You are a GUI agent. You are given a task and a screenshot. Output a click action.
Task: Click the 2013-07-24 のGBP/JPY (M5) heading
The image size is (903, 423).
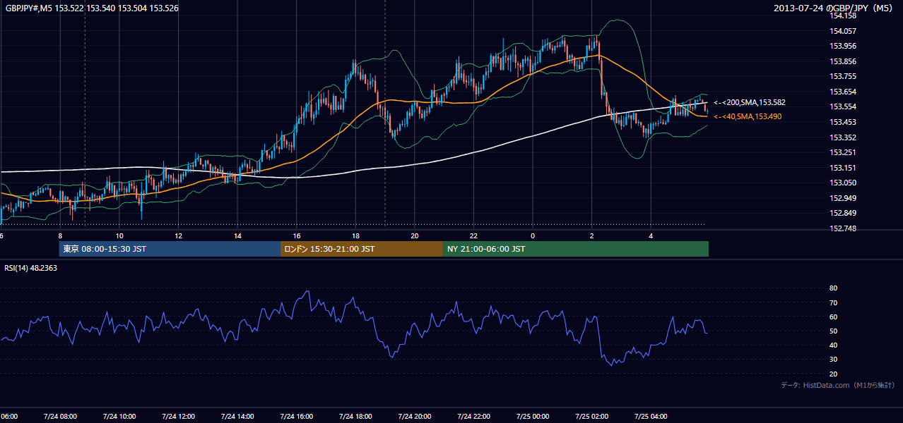(x=834, y=8)
